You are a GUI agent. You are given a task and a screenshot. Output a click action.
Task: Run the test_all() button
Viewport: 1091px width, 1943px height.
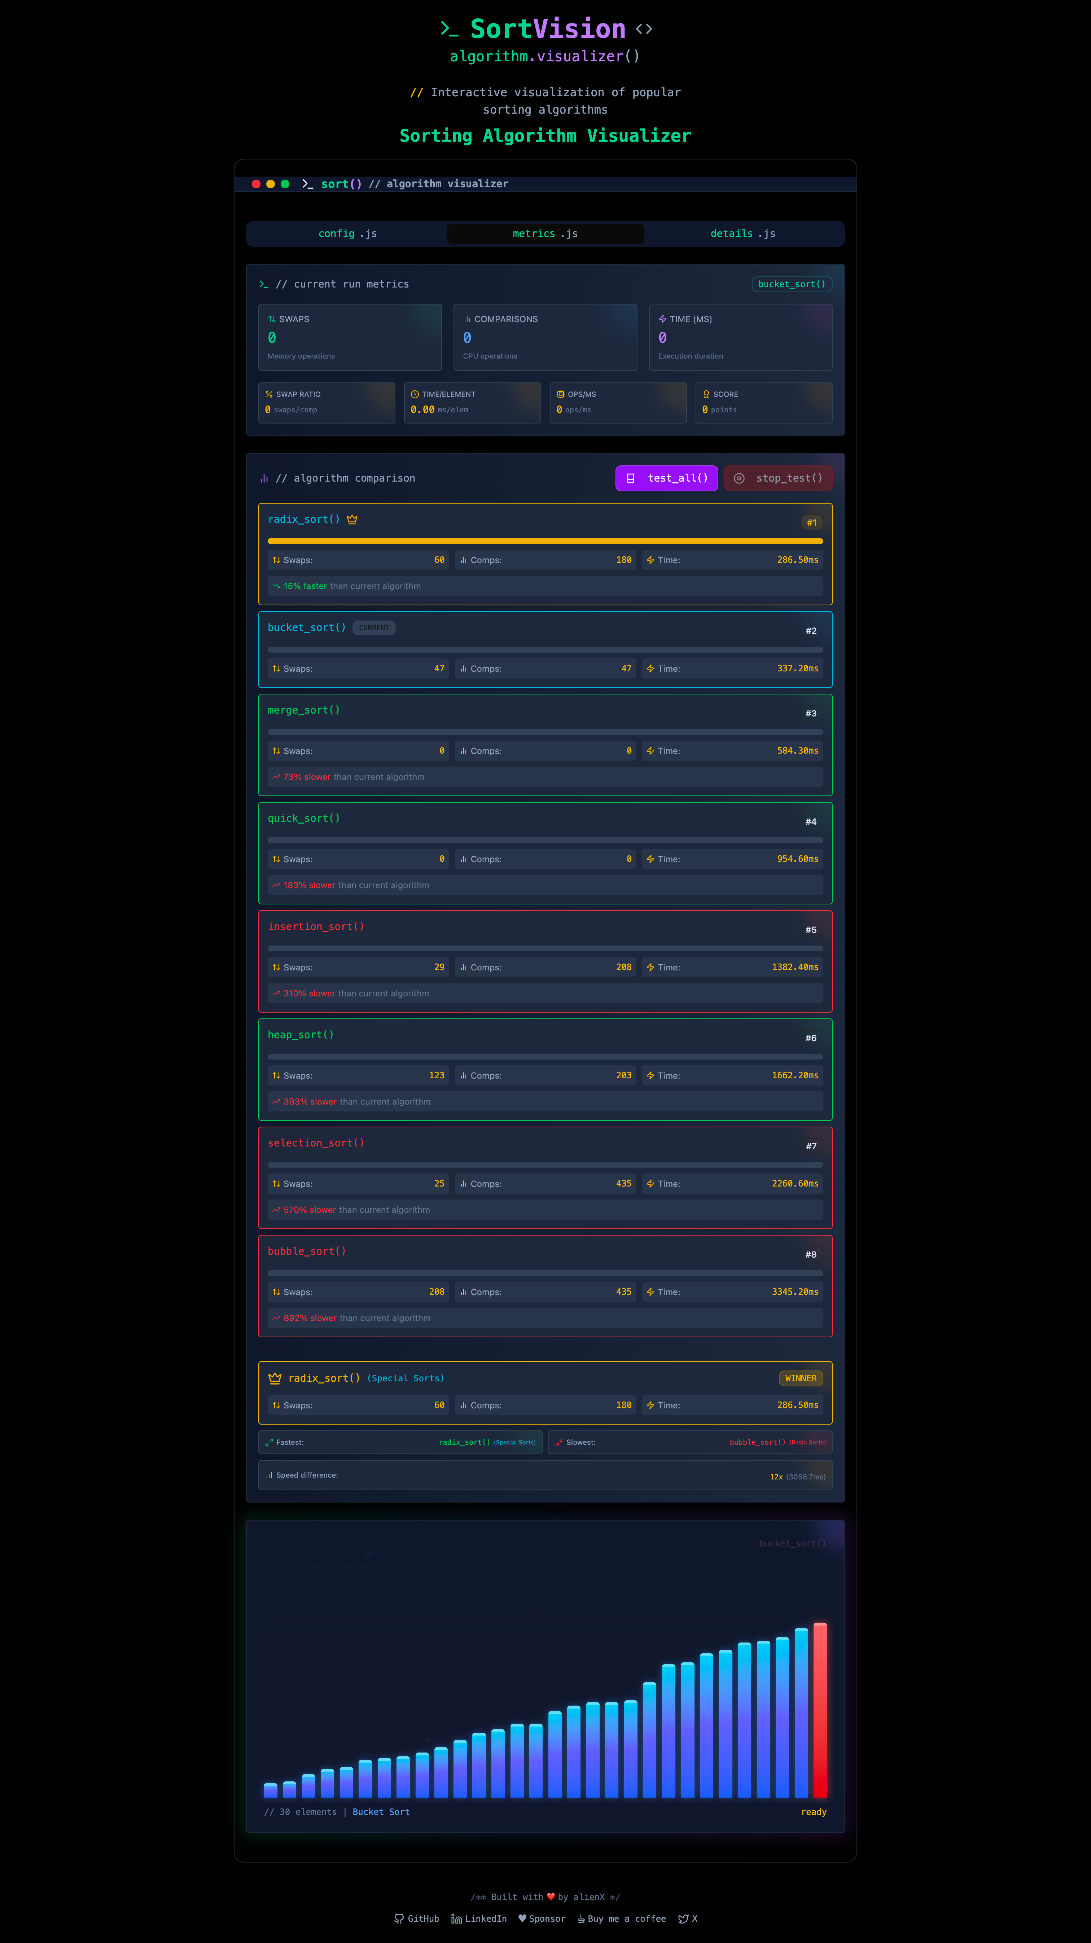click(666, 478)
